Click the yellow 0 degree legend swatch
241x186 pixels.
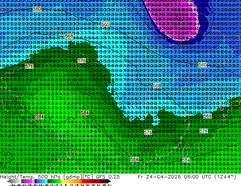pos(62,181)
